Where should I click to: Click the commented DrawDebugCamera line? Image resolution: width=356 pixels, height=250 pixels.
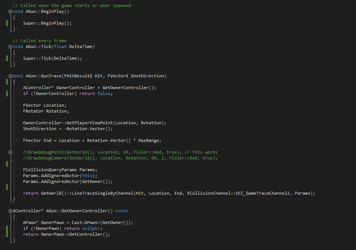[120, 158]
